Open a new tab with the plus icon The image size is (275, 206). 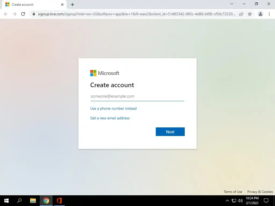(x=73, y=5)
